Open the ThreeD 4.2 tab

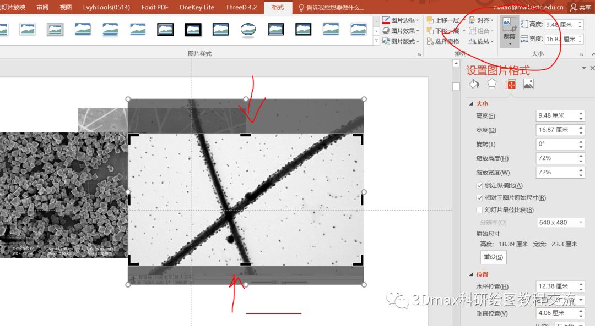point(241,7)
